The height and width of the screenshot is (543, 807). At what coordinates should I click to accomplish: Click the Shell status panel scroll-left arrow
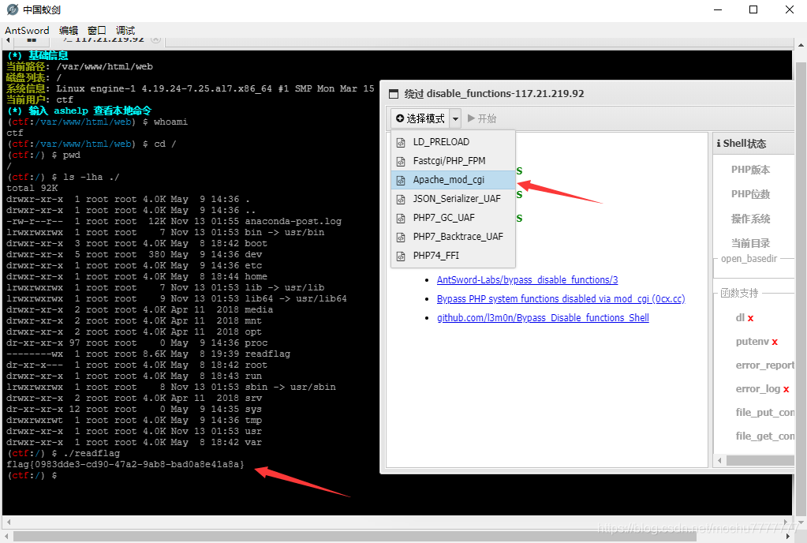719,460
